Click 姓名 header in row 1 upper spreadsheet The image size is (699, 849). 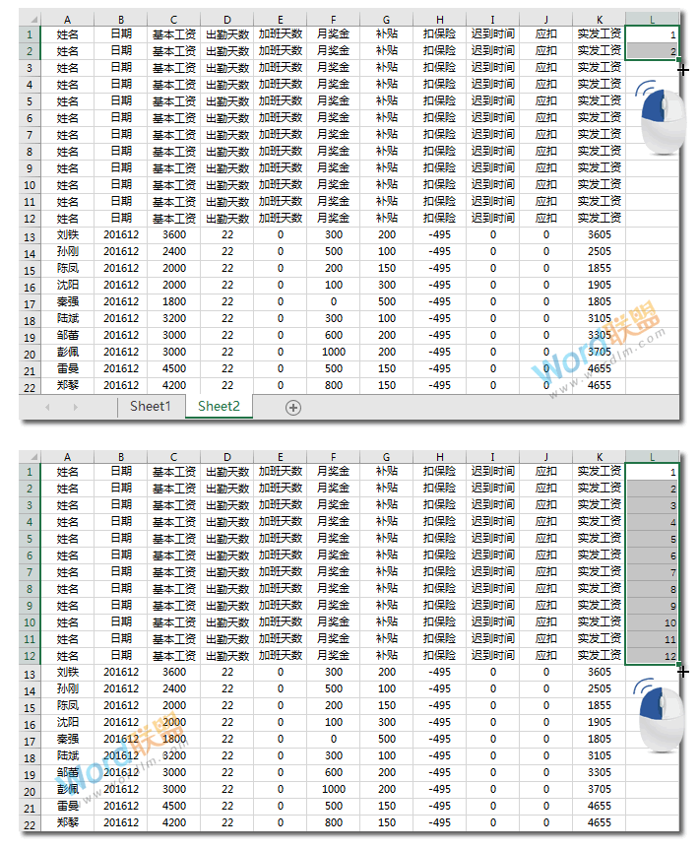coord(68,34)
